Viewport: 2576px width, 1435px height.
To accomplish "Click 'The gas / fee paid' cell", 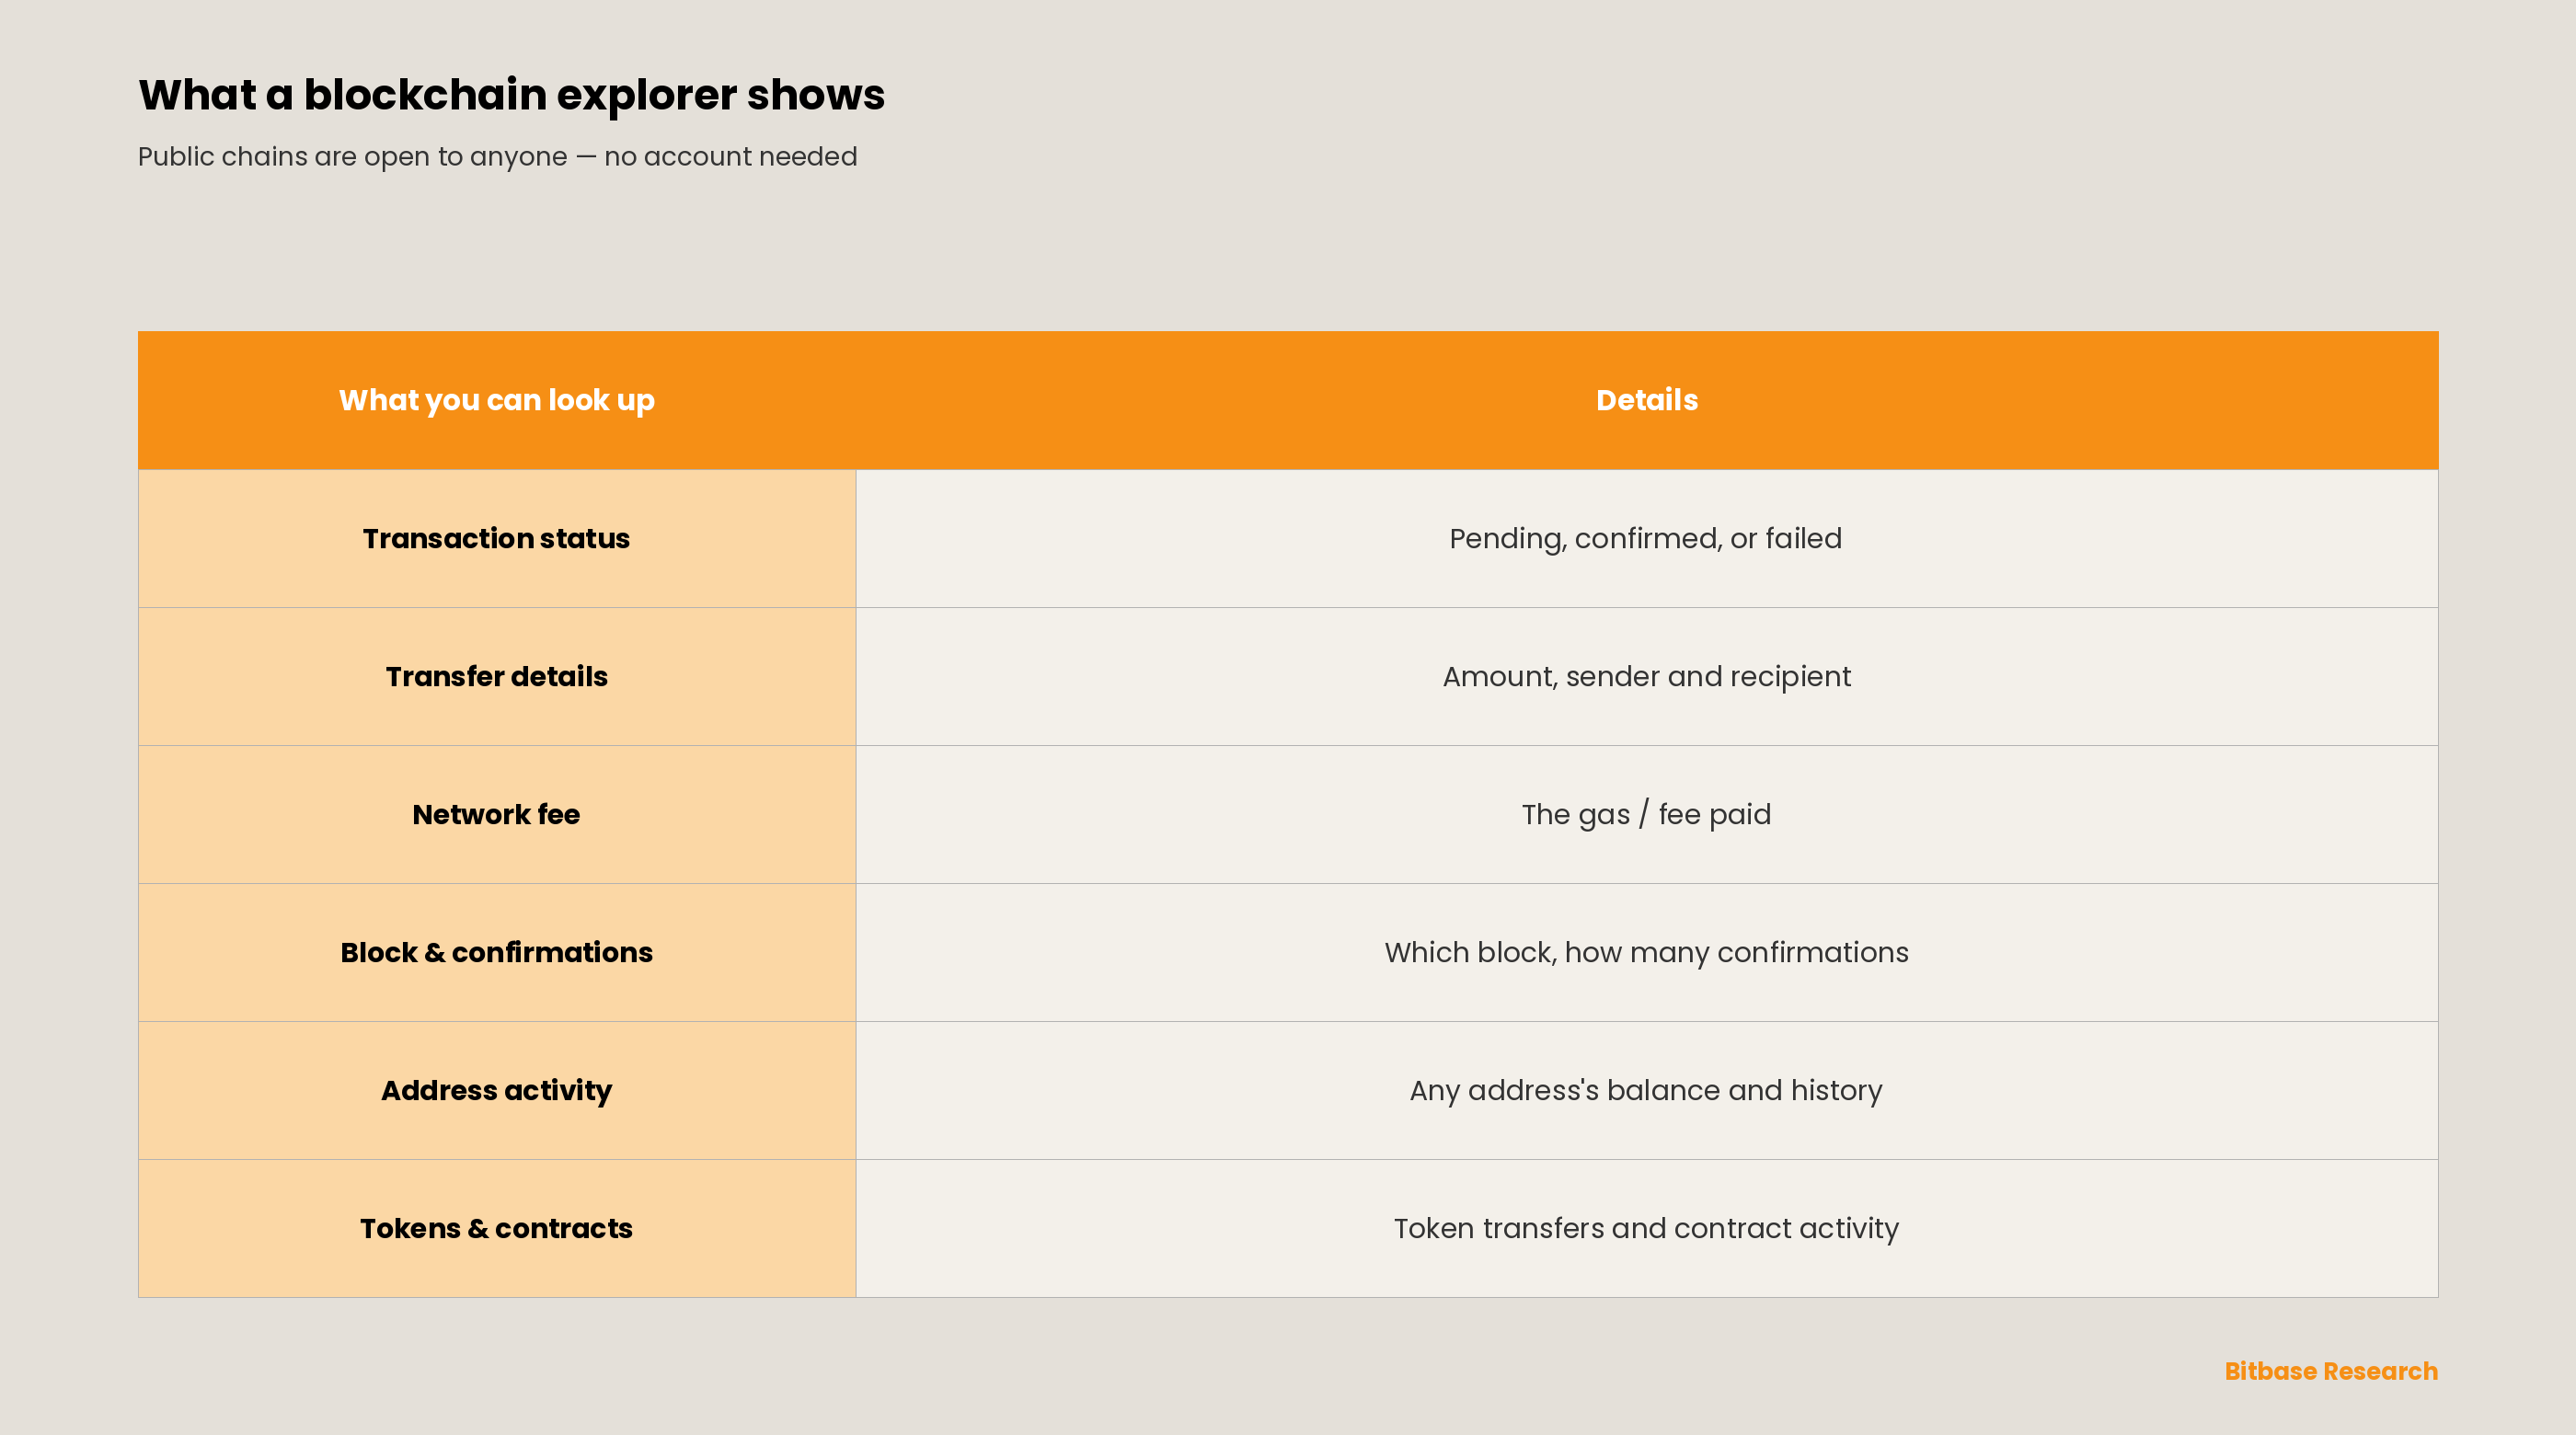I will [1647, 814].
